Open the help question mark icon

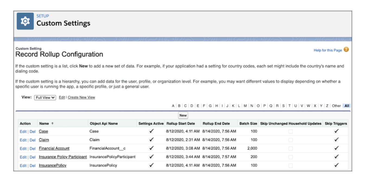click(346, 50)
